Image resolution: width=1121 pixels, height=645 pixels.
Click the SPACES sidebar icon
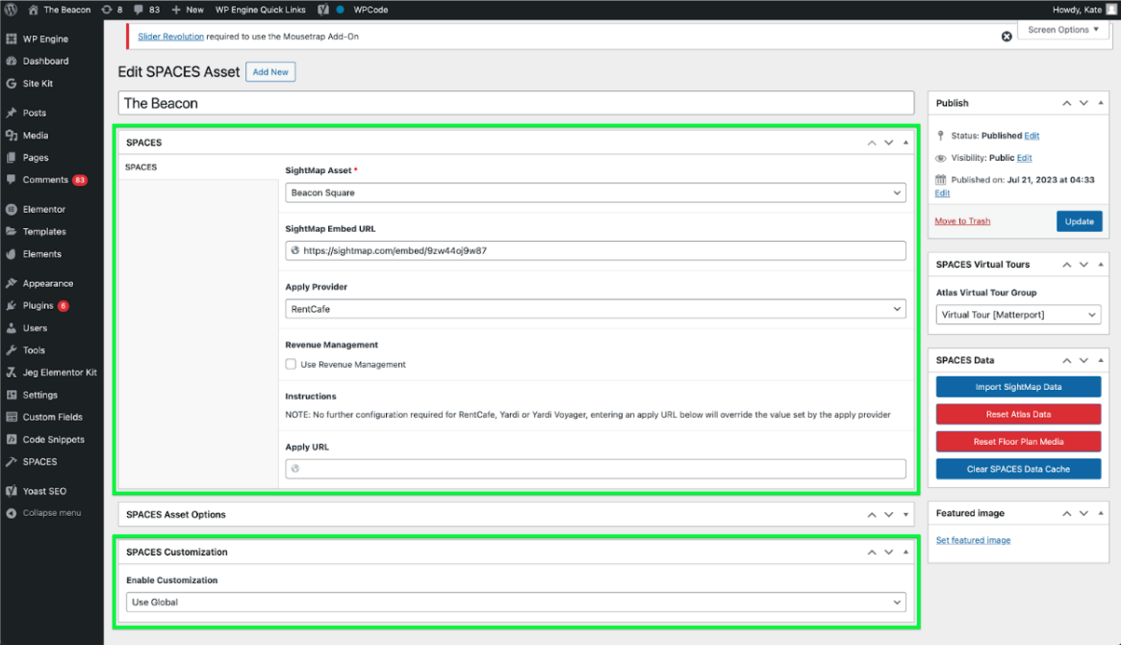(12, 461)
